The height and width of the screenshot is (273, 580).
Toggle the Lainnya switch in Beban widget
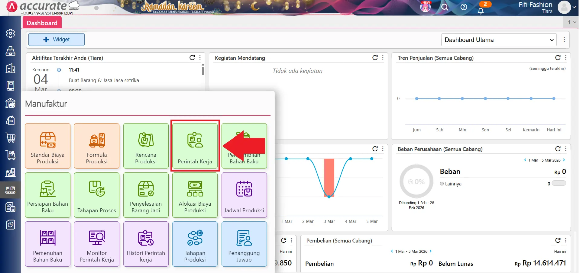559,183
